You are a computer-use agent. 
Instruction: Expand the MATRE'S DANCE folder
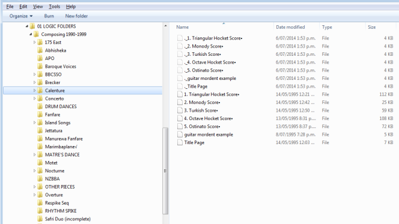point(34,155)
